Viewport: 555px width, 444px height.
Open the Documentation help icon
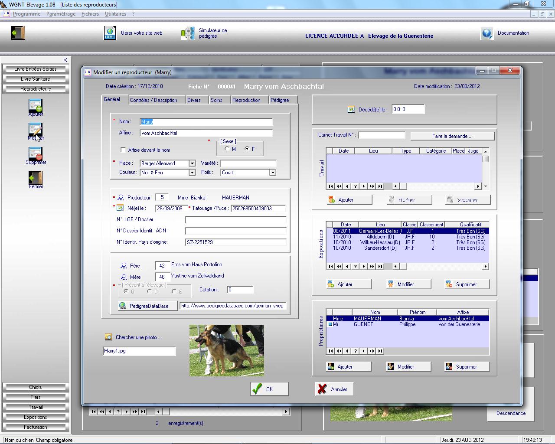click(486, 33)
